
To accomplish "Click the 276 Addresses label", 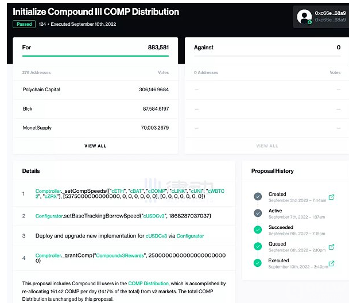I will 36,72.
